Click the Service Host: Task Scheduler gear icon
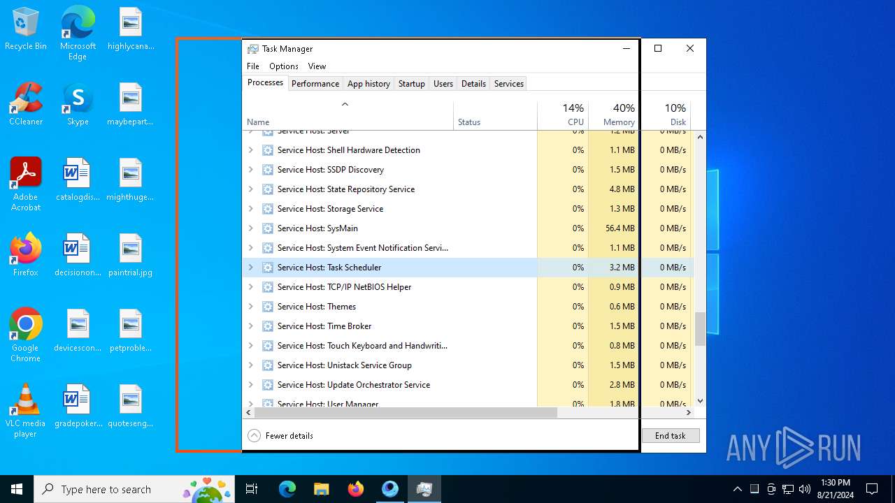Viewport: 895px width, 503px height. pyautogui.click(x=267, y=268)
